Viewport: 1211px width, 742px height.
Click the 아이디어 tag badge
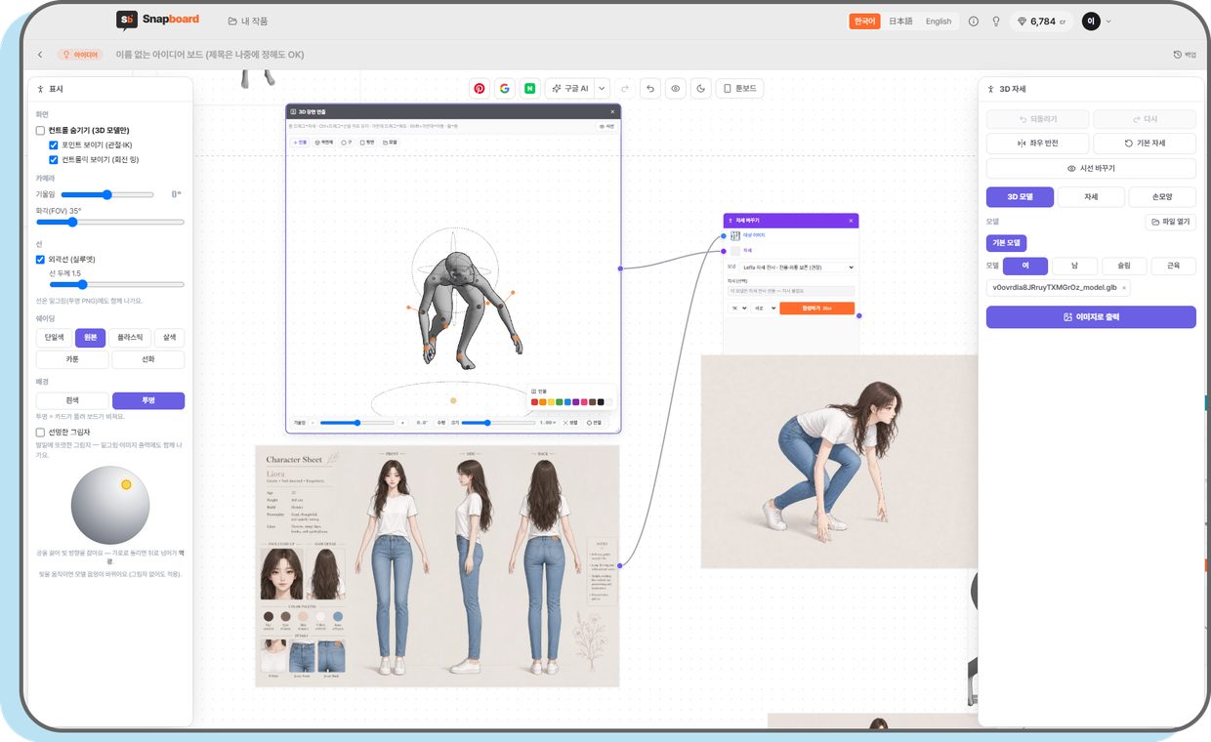80,55
